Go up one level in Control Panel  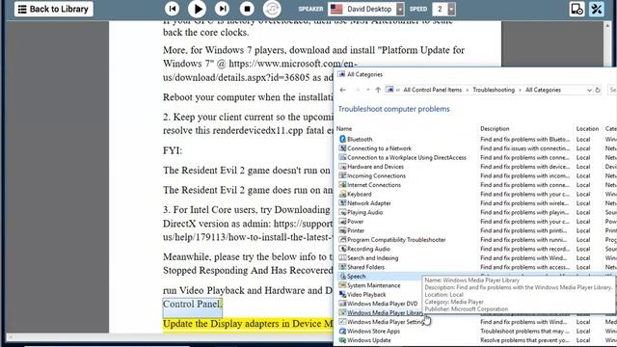[378, 90]
